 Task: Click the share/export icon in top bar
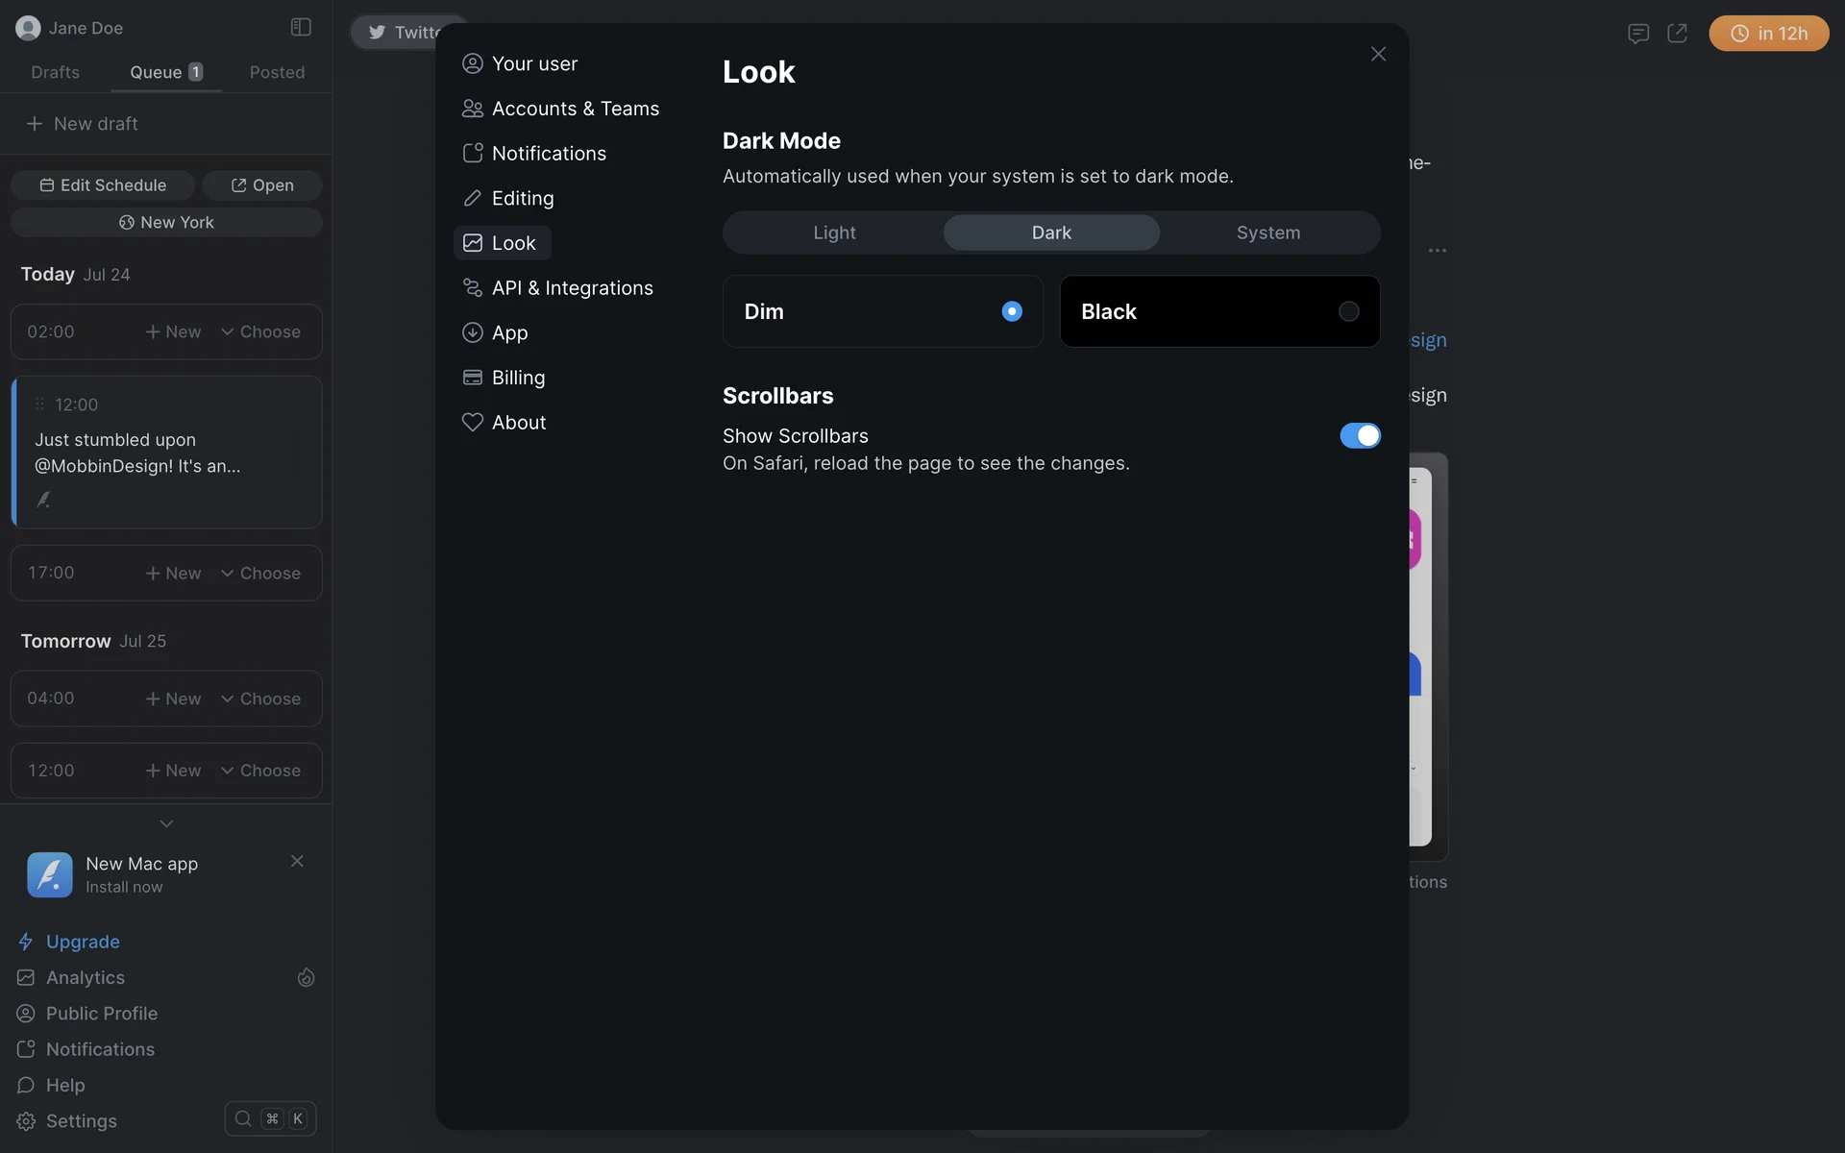[1677, 34]
